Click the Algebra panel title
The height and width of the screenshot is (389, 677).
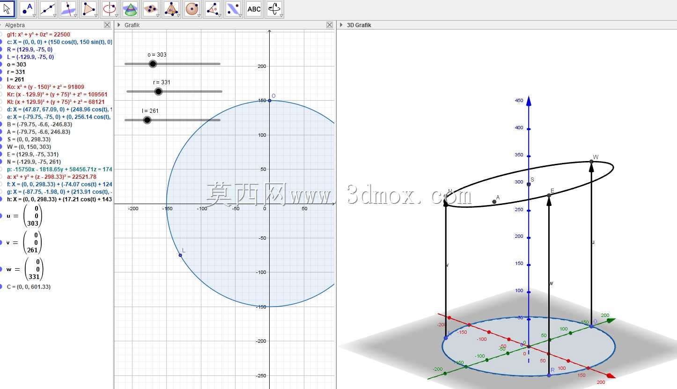(15, 25)
